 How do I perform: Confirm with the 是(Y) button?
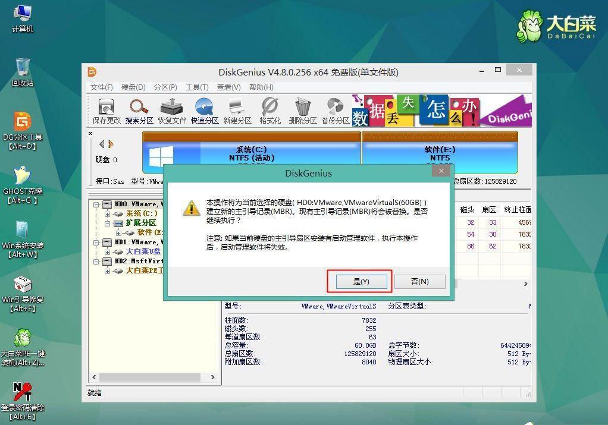pyautogui.click(x=361, y=282)
